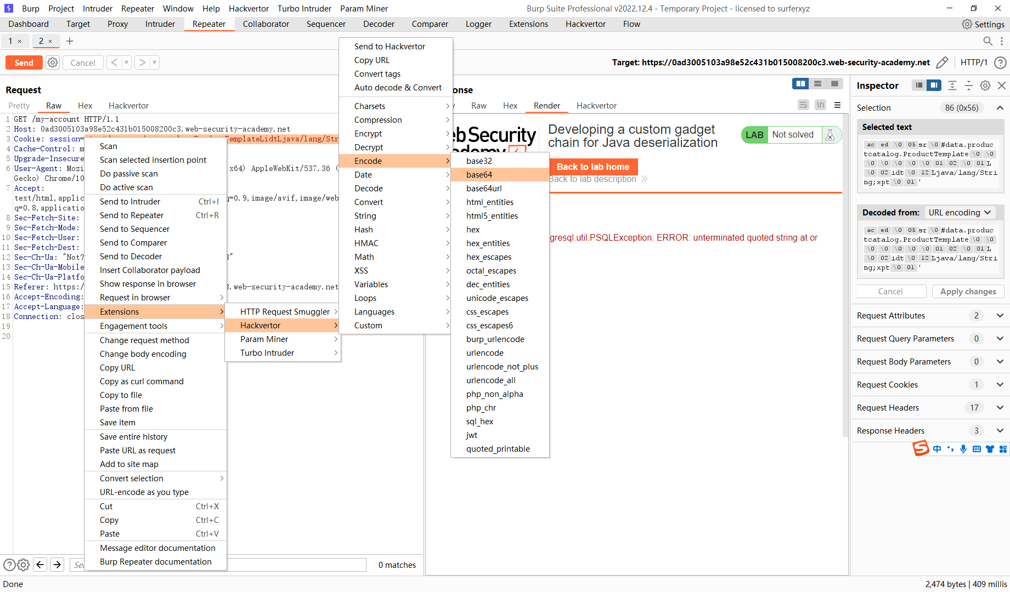Go to next request in history
The image size is (1010, 592).
point(142,62)
